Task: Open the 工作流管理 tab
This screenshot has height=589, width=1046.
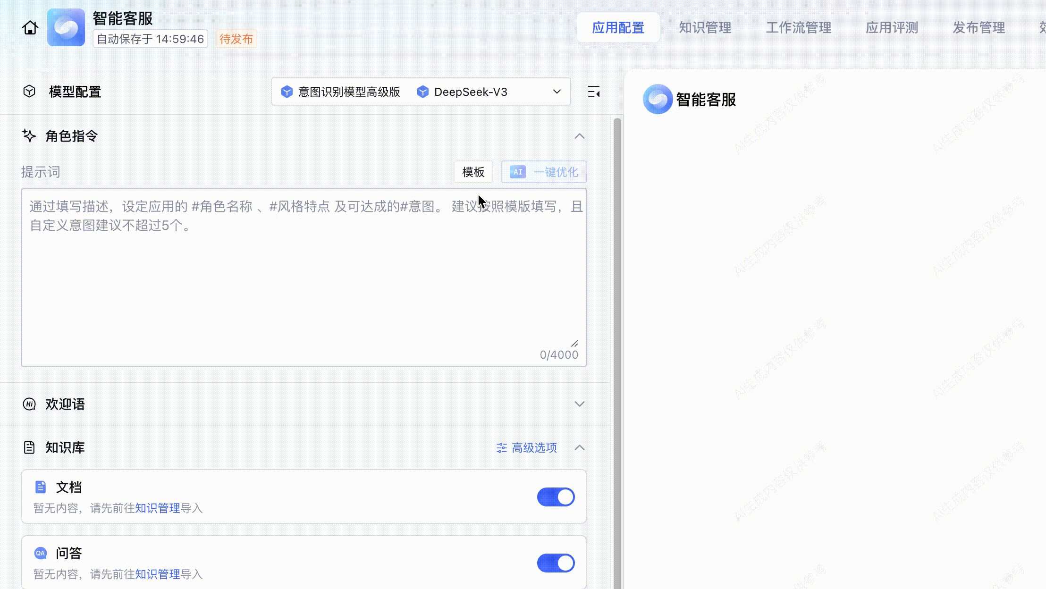Action: coord(798,28)
